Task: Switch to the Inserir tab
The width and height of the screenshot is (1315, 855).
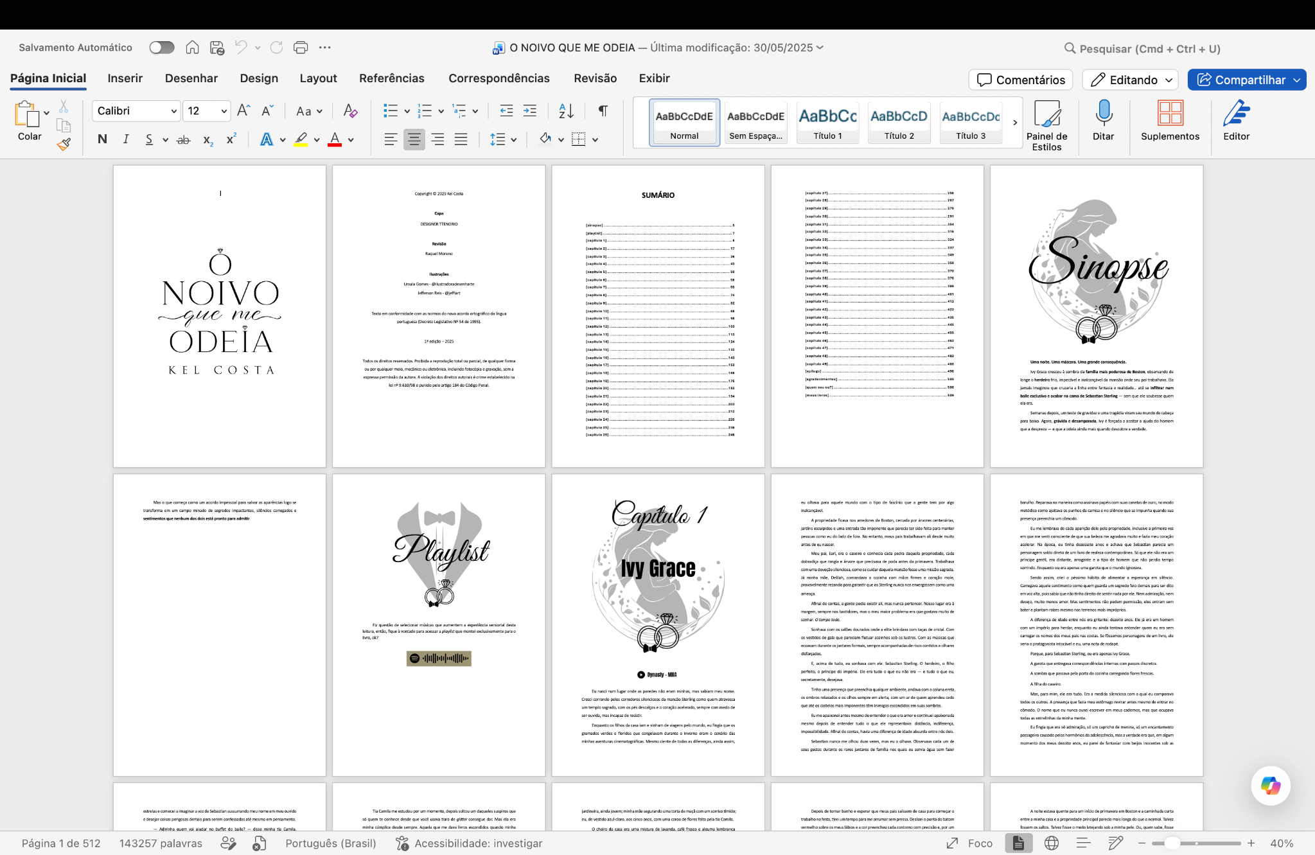Action: (125, 78)
